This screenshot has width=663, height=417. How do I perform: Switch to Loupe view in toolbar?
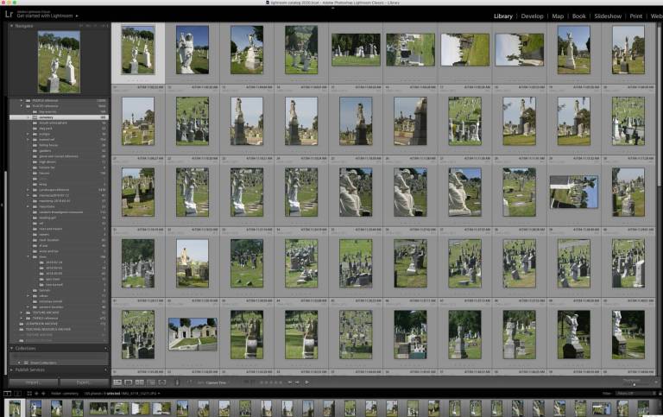[x=129, y=382]
